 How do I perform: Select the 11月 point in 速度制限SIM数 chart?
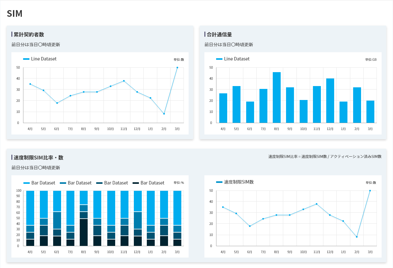pyautogui.click(x=316, y=204)
